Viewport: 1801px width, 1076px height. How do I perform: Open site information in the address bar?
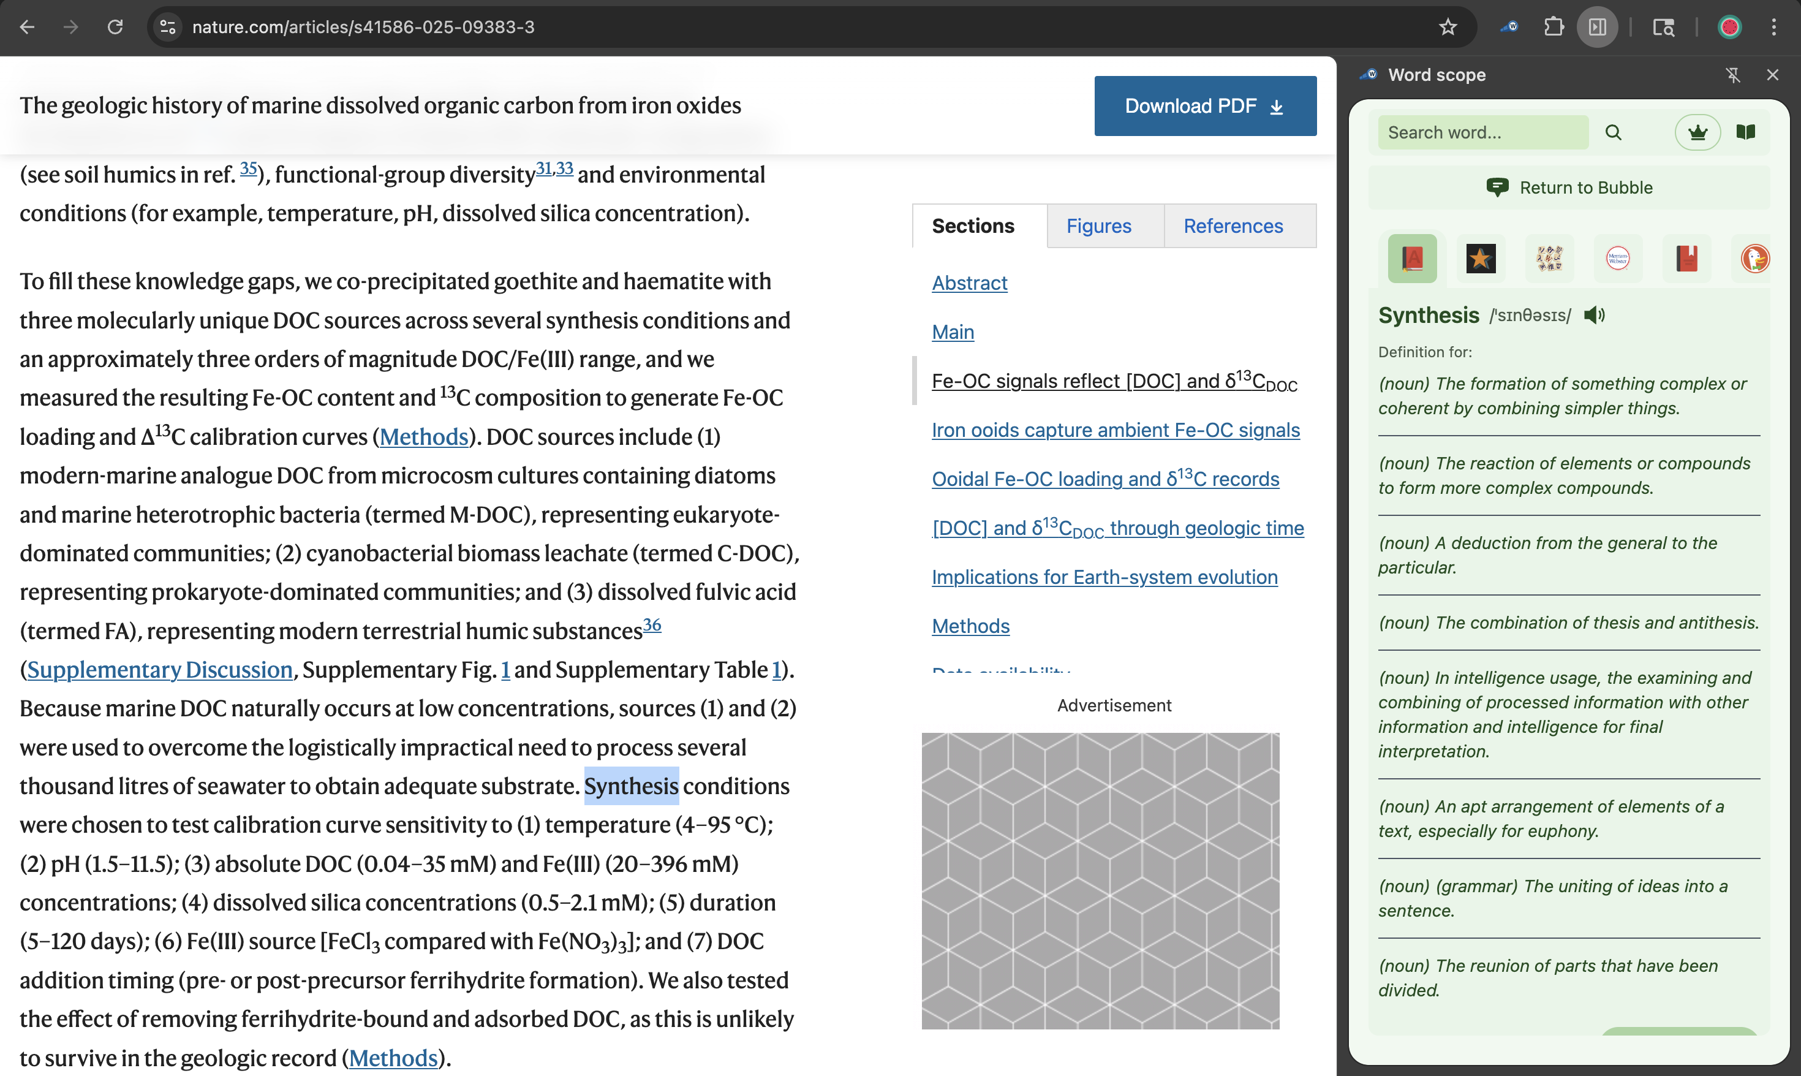coord(167,28)
